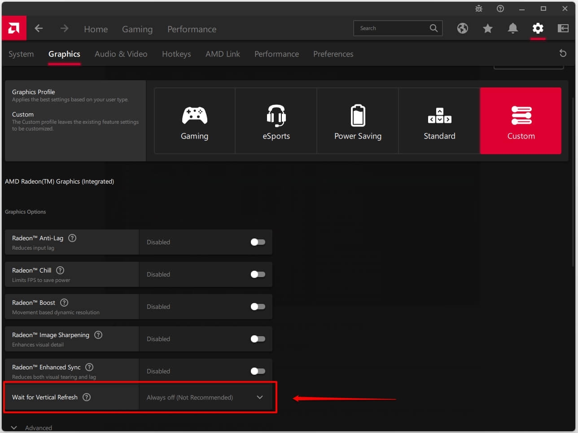Switch to the Hotkeys tab
578x433 pixels.
tap(176, 54)
